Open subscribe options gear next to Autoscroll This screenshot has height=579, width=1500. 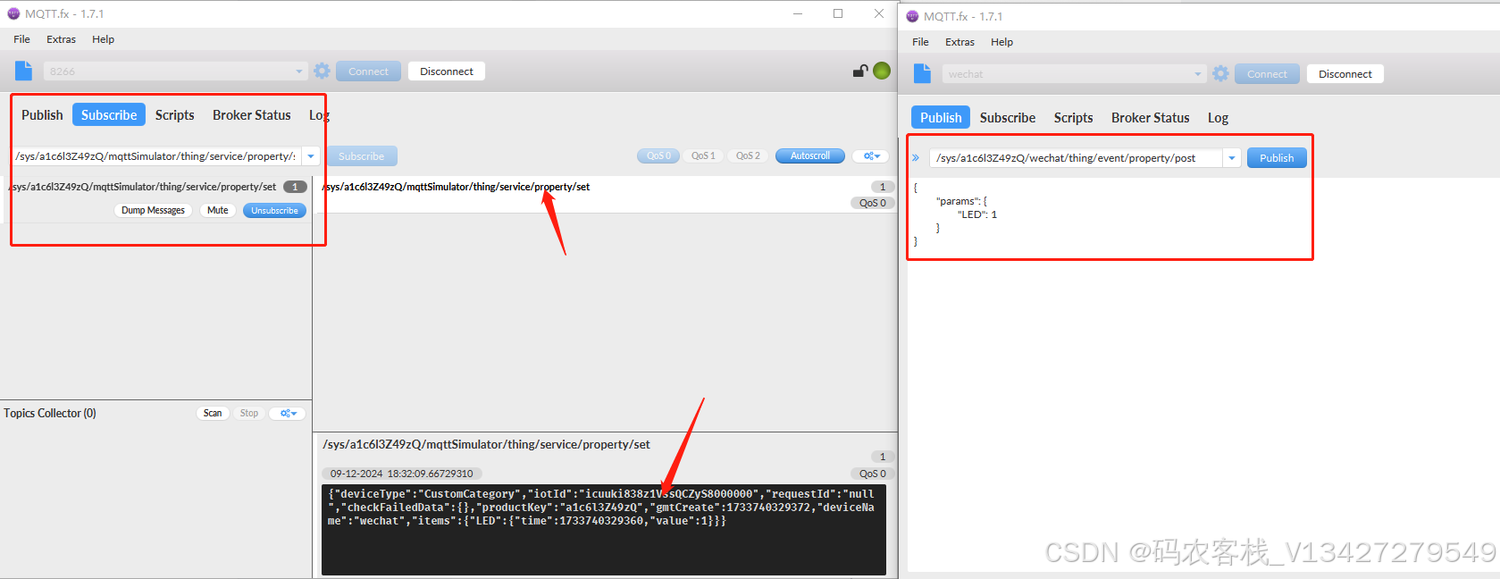click(x=872, y=156)
